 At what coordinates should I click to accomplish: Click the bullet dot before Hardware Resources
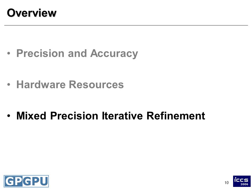pos(9,84)
